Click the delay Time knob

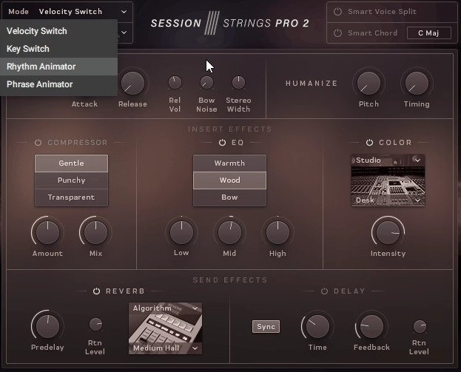tap(317, 326)
